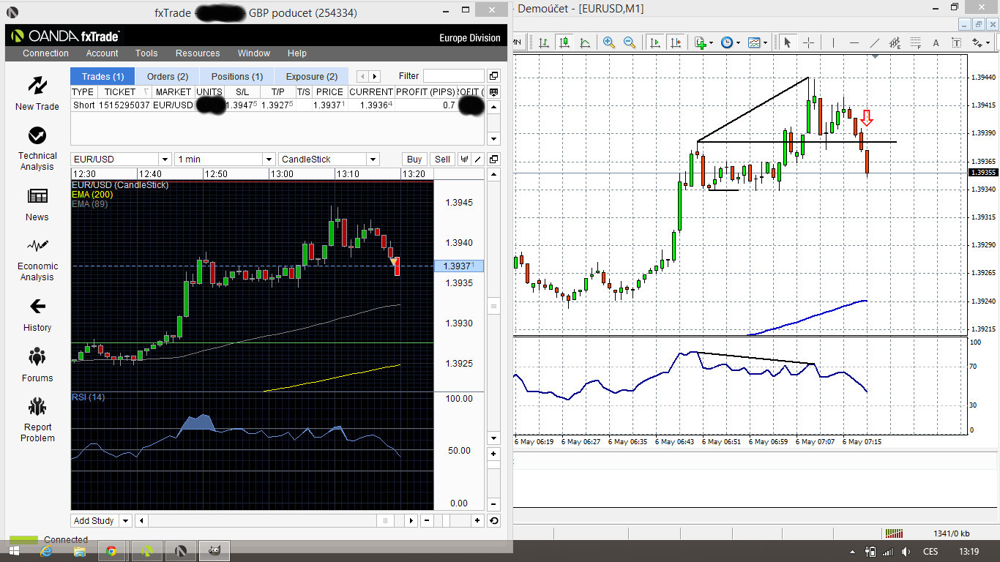Viewport: 1000px width, 562px height.
Task: Open History in the sidebar
Action: click(x=37, y=315)
